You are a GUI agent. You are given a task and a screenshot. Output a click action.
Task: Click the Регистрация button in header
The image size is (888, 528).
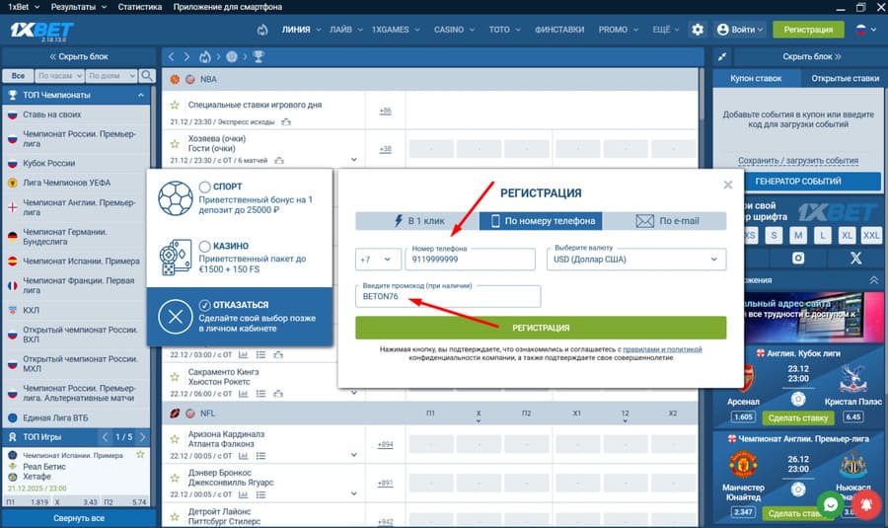(808, 30)
